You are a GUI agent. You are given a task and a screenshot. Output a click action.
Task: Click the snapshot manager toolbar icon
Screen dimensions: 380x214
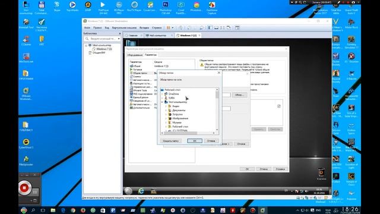point(201,28)
